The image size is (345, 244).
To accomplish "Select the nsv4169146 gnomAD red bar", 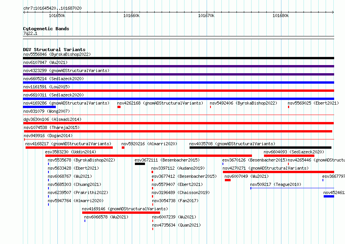I will [x=121, y=213].
